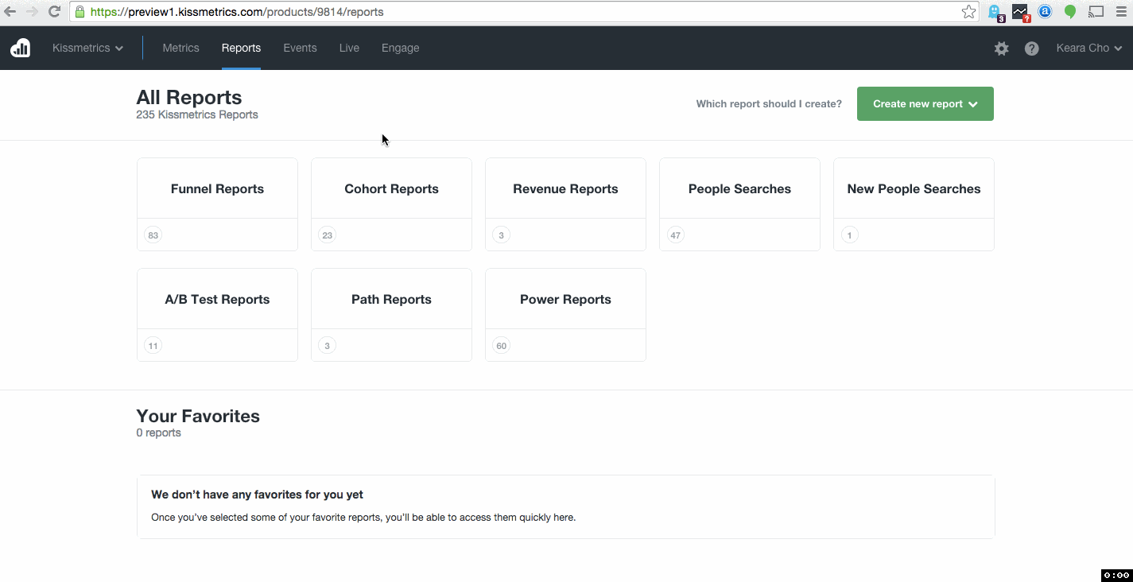The image size is (1133, 582).
Task: Reload the page with refresh icon
Action: pyautogui.click(x=55, y=12)
